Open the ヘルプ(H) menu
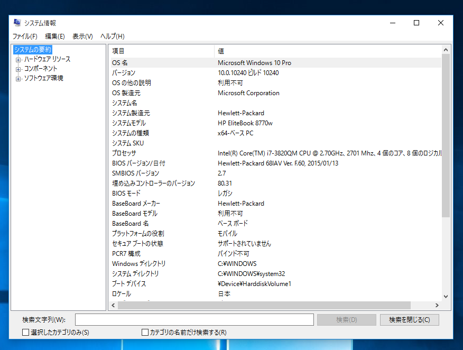Image resolution: width=463 pixels, height=350 pixels. [113, 36]
